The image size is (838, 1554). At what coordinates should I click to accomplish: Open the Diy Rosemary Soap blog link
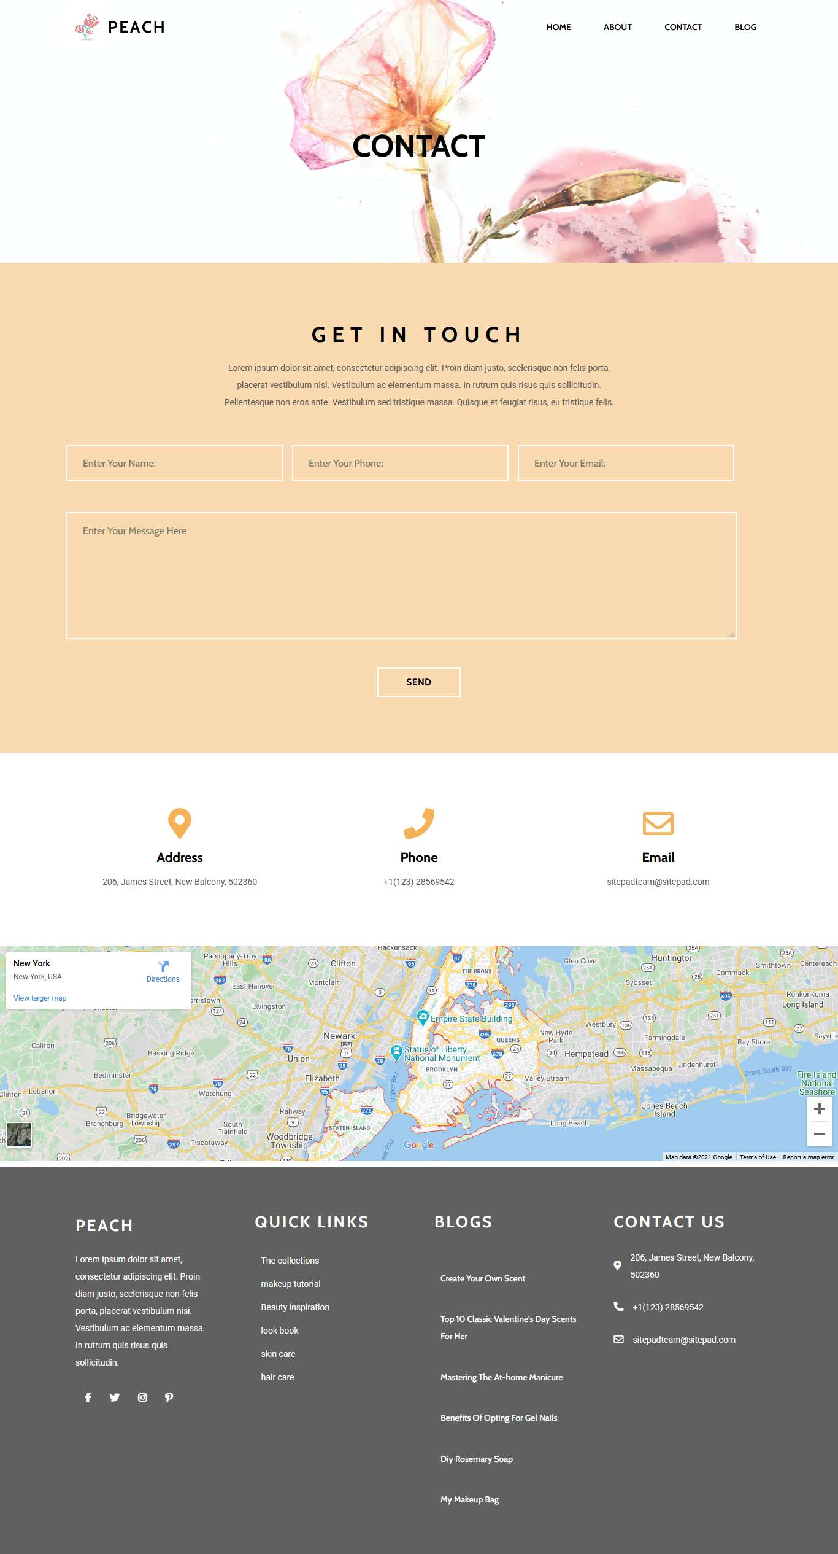coord(477,1459)
